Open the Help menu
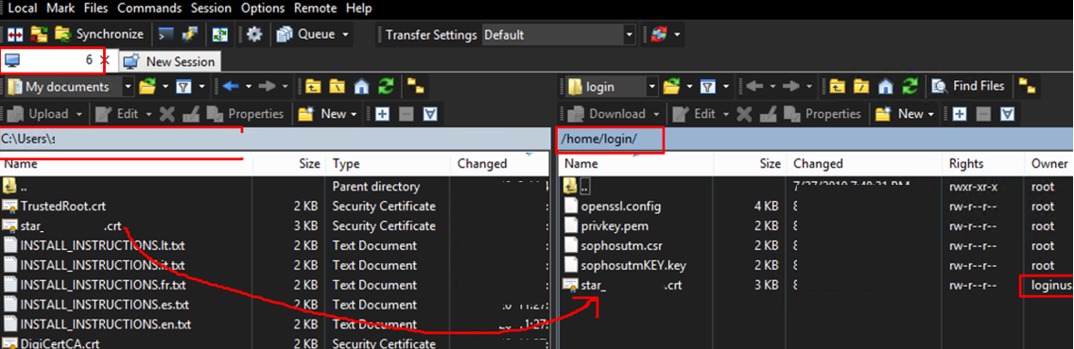The height and width of the screenshot is (349, 1074). point(358,8)
